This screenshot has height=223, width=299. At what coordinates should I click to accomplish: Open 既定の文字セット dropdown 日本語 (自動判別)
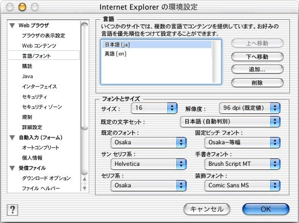pos(230,122)
